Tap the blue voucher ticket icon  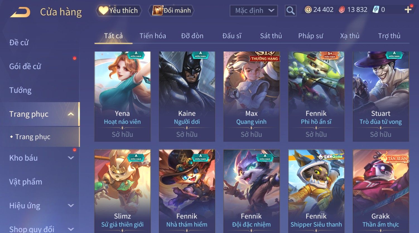tap(376, 10)
